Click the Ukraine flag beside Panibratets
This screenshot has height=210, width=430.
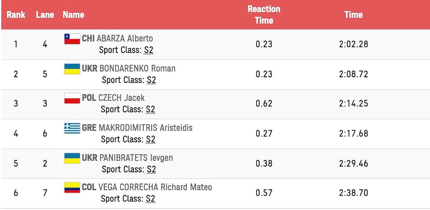tap(72, 158)
